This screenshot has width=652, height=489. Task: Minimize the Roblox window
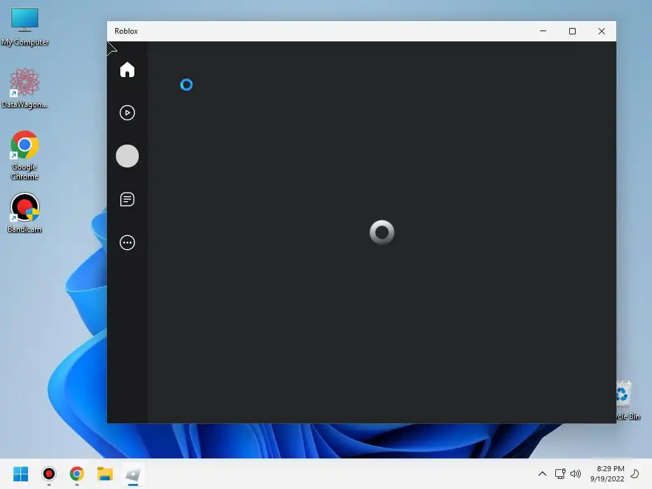[x=543, y=31]
